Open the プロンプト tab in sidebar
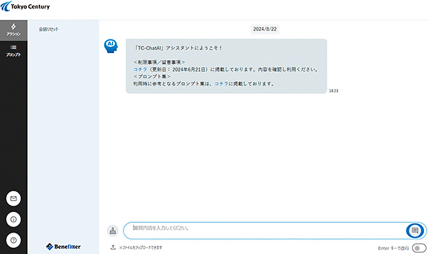The width and height of the screenshot is (428, 254). click(x=13, y=51)
